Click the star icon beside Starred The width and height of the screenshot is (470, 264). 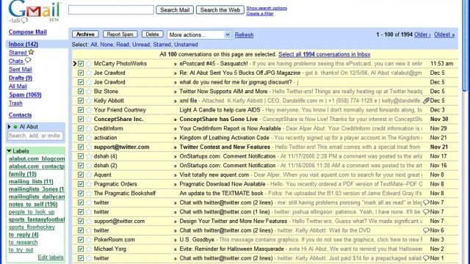click(x=31, y=52)
